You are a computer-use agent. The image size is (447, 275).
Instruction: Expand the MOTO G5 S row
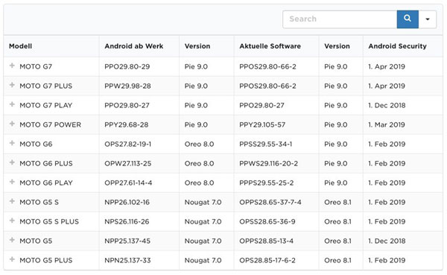(12, 201)
